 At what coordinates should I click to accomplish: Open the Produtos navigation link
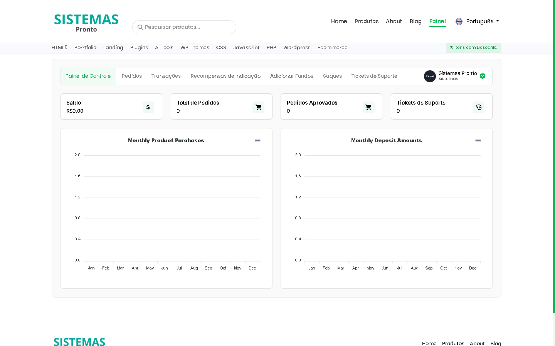click(367, 22)
